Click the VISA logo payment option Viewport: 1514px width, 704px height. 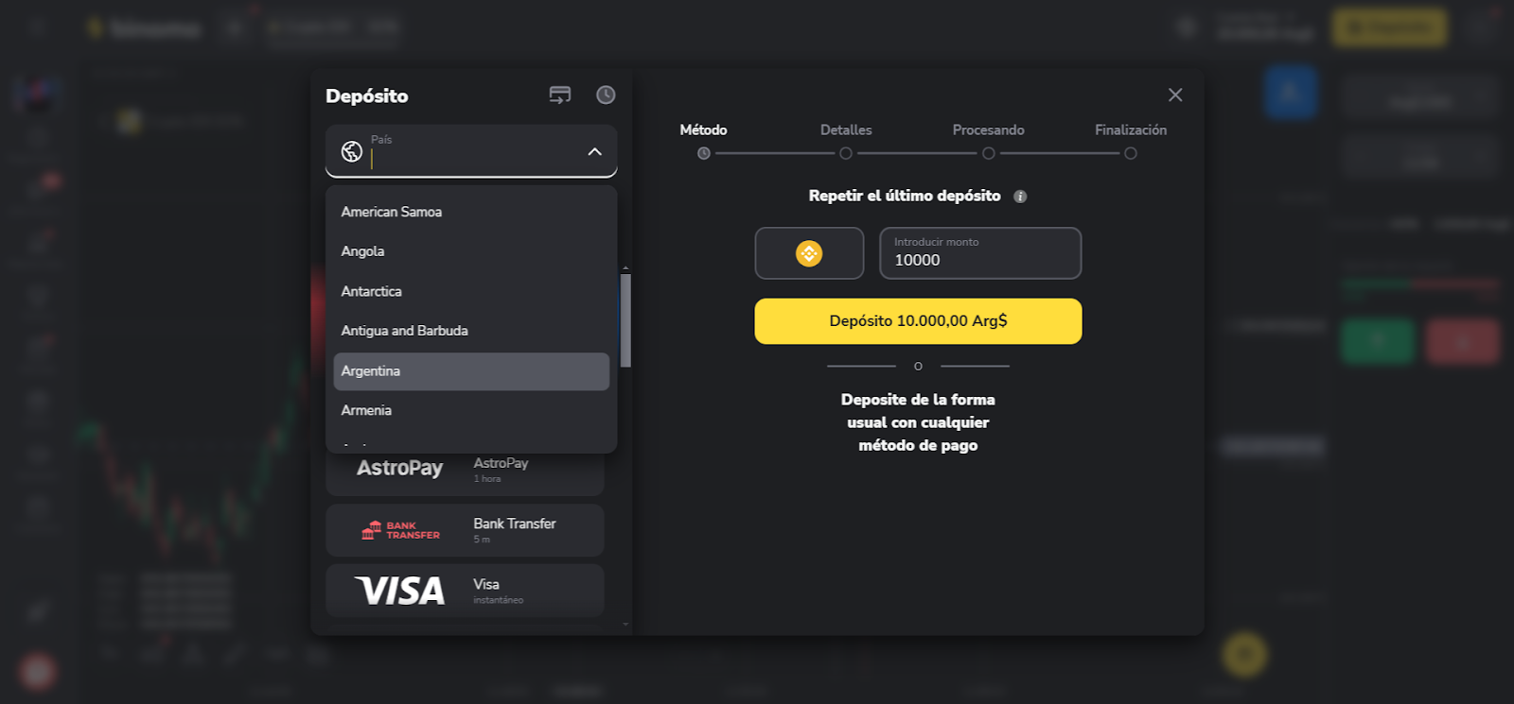[x=399, y=591]
